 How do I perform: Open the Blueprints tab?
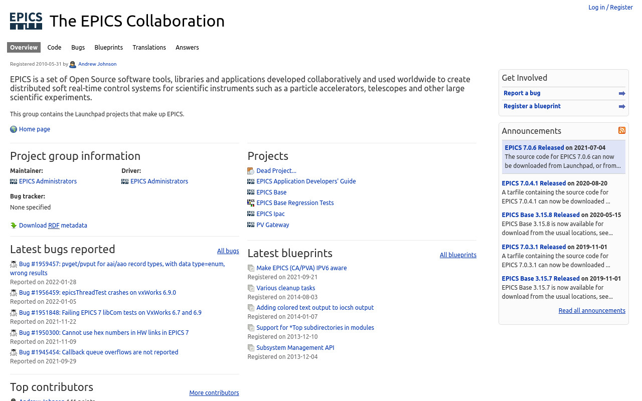108,47
